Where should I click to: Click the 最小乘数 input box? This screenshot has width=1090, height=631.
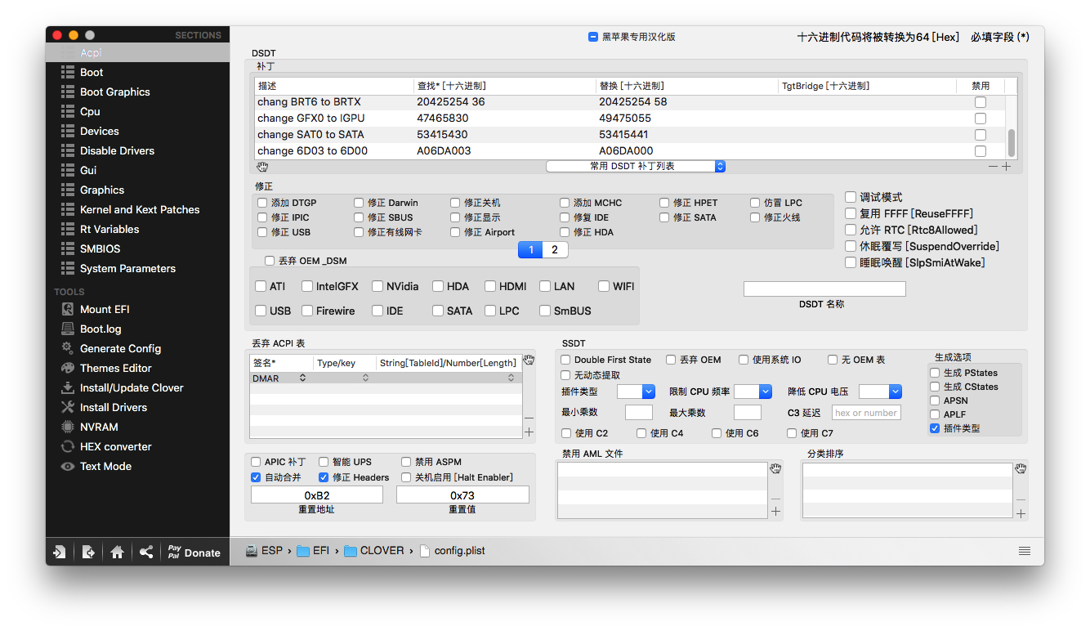pos(639,413)
